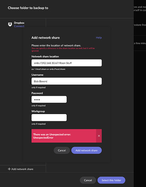Open the Help link in the dialog

99,37
